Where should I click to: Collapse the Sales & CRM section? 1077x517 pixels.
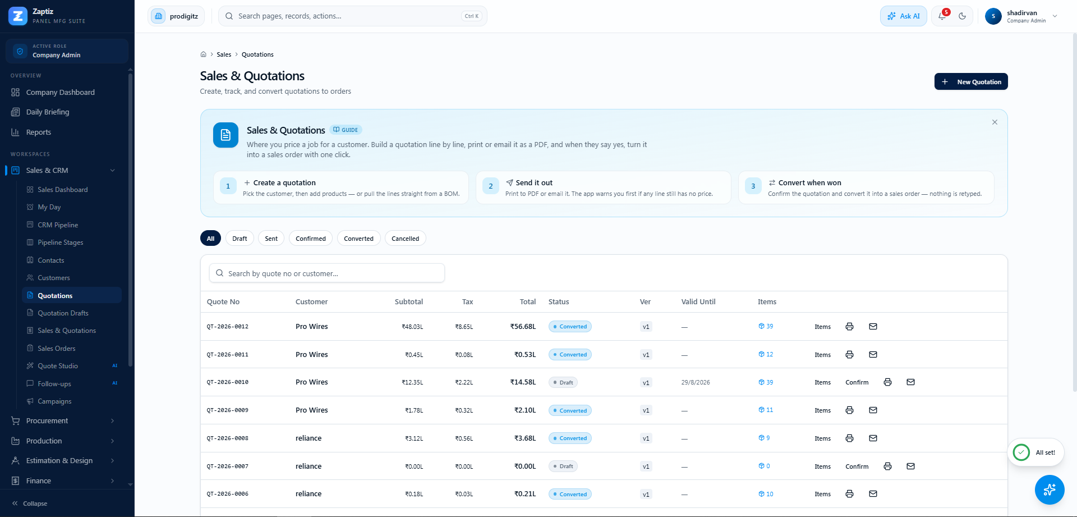112,171
